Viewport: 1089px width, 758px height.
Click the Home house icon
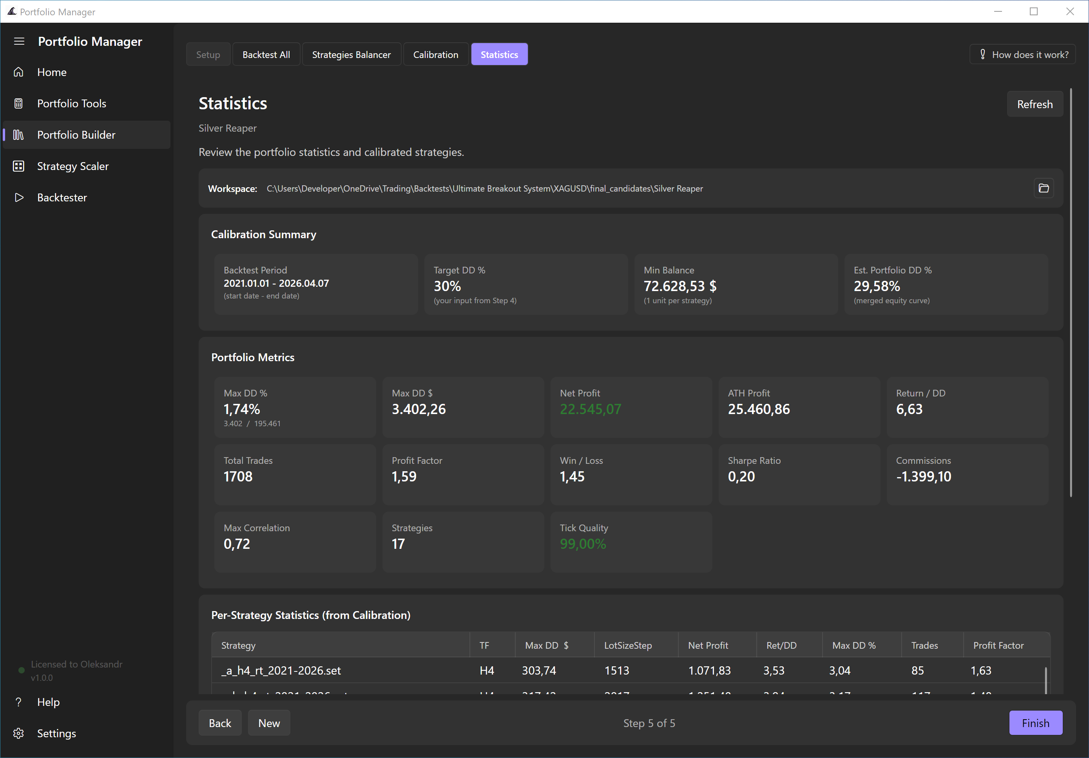click(18, 72)
